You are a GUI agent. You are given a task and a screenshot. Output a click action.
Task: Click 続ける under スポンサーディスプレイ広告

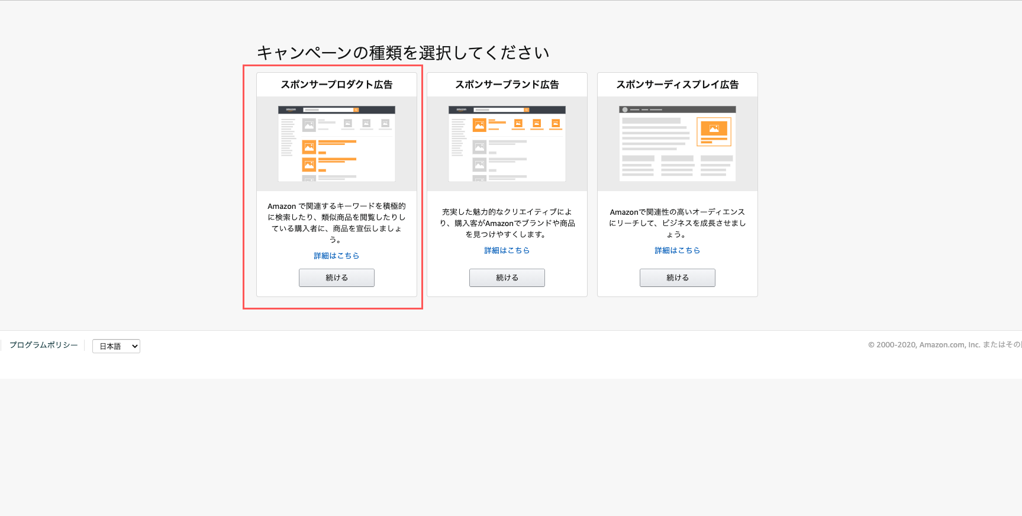tap(678, 278)
